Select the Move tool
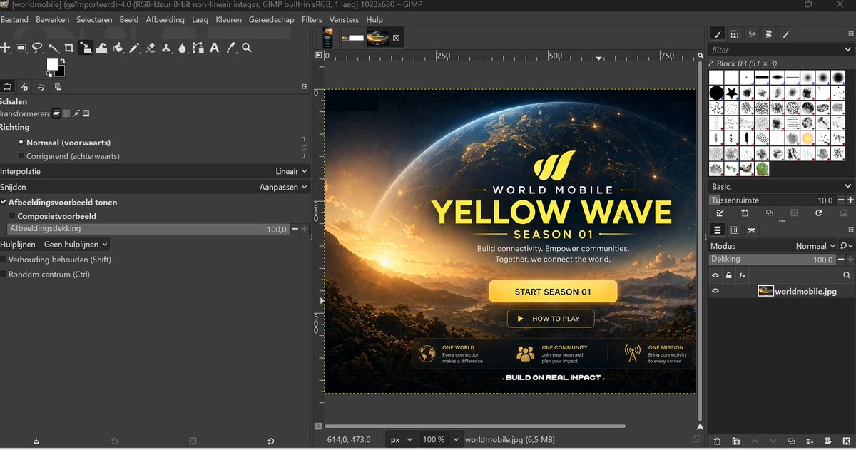The height and width of the screenshot is (450, 856). pyautogui.click(x=5, y=48)
